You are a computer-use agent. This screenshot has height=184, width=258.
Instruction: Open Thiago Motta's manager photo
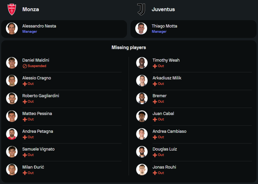coord(141,28)
